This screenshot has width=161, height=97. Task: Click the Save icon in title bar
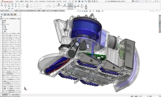79,1
